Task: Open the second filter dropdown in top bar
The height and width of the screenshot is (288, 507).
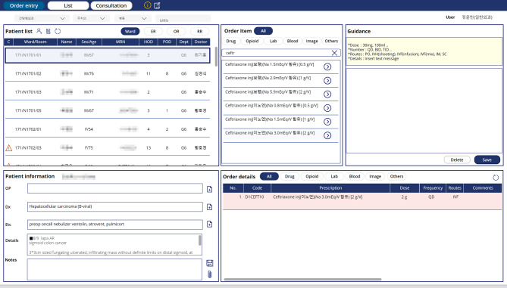Action: pos(91,18)
